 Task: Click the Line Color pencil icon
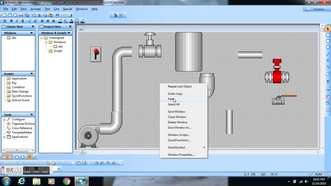(60, 21)
